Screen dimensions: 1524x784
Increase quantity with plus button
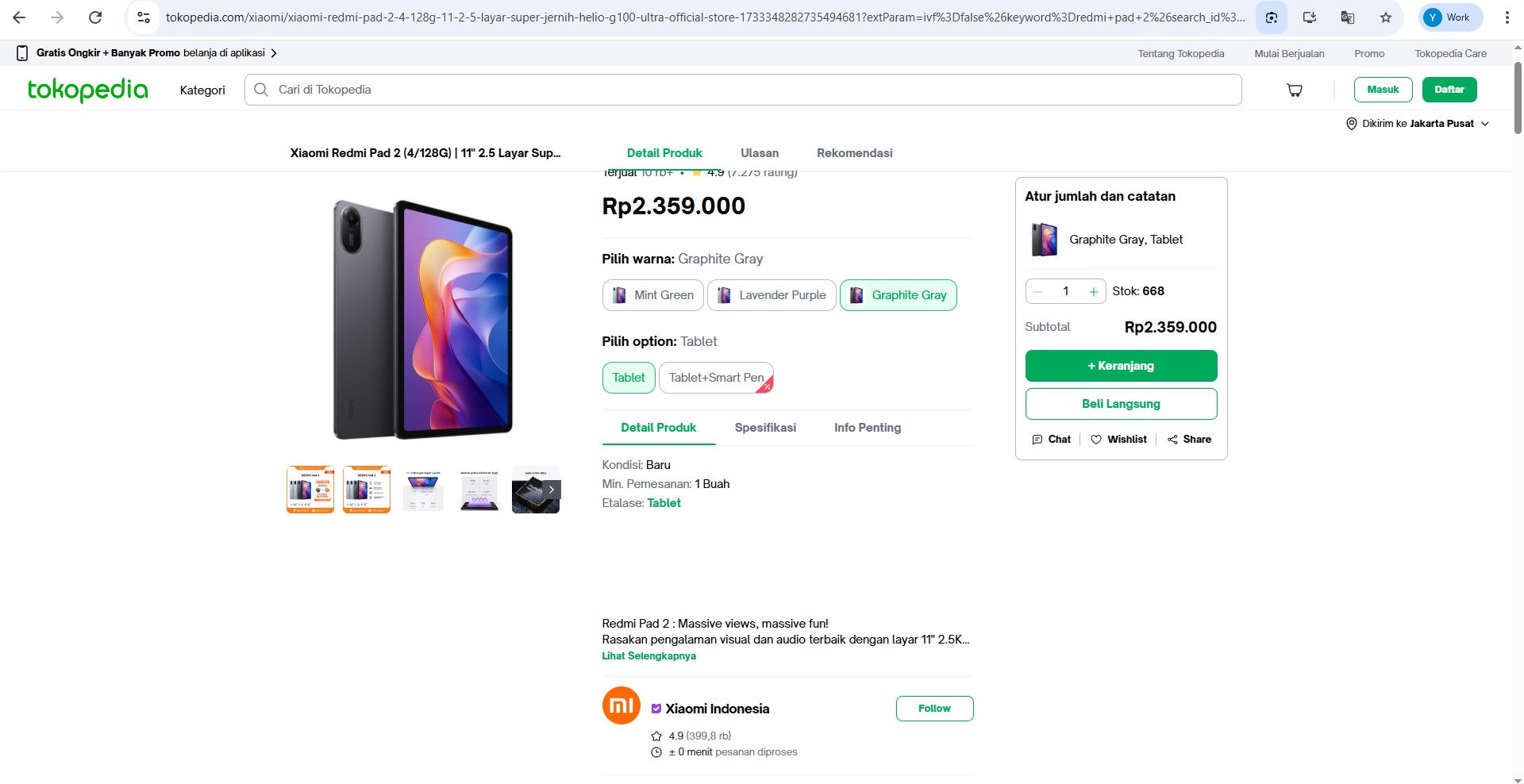click(x=1093, y=292)
